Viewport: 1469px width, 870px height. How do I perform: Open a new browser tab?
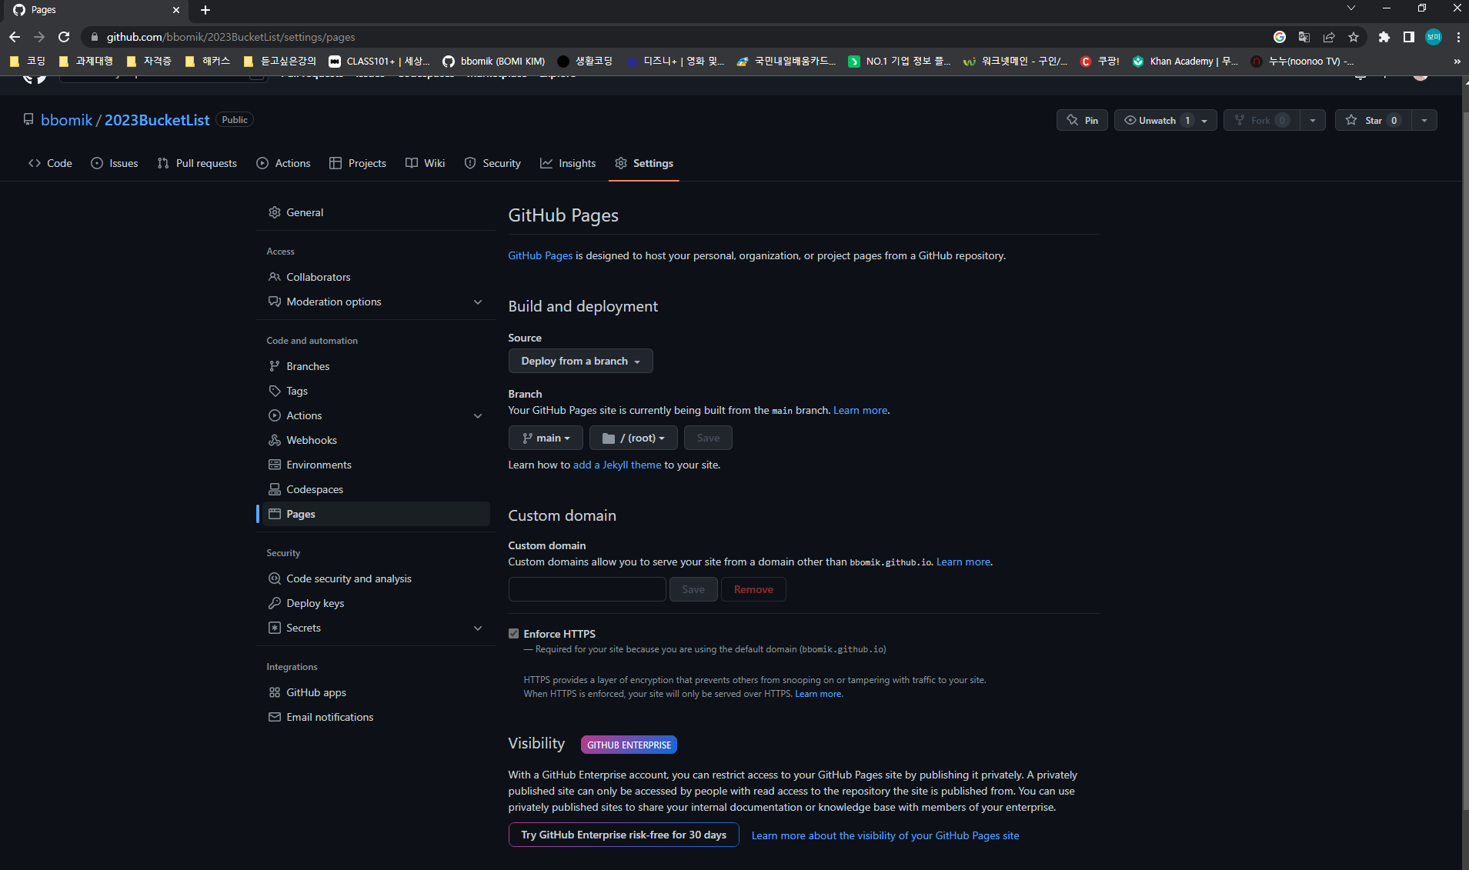(205, 10)
